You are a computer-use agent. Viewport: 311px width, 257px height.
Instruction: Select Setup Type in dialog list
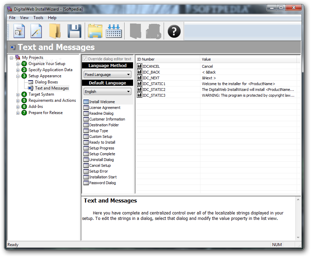tap(99, 131)
